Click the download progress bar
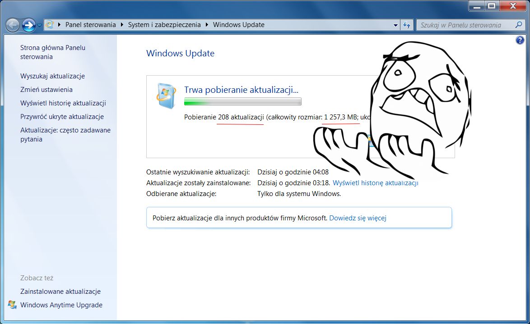The height and width of the screenshot is (324, 530). (243, 101)
